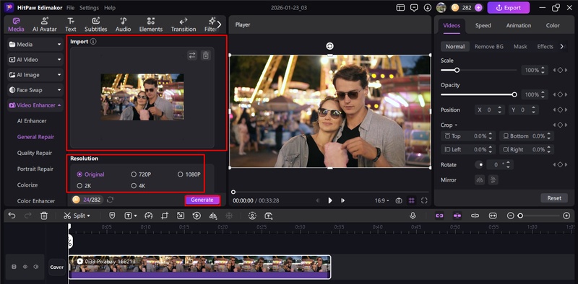578x284 pixels.
Task: Click the delete trash icon in timeline toolbar
Action: (44, 216)
